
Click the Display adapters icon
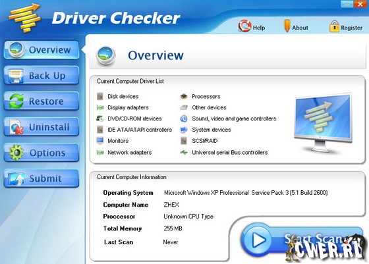click(x=100, y=107)
